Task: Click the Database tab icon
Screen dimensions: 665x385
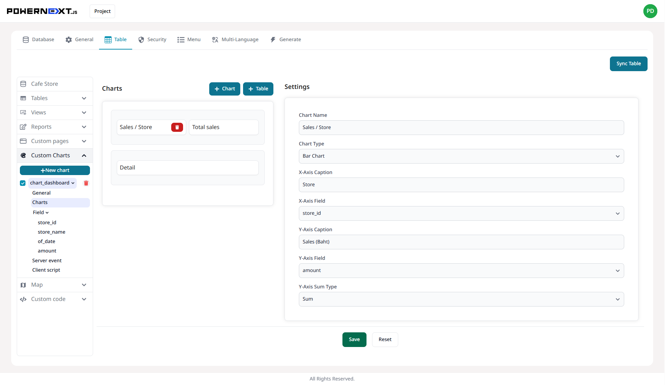Action: (26, 40)
